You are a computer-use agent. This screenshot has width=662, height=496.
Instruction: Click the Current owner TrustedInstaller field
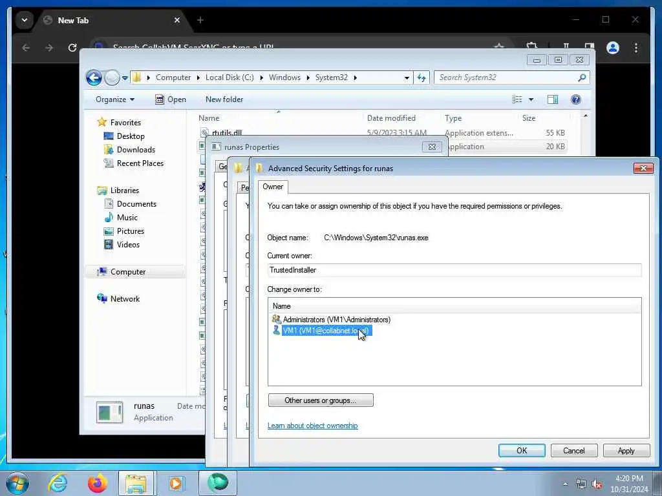(x=454, y=270)
